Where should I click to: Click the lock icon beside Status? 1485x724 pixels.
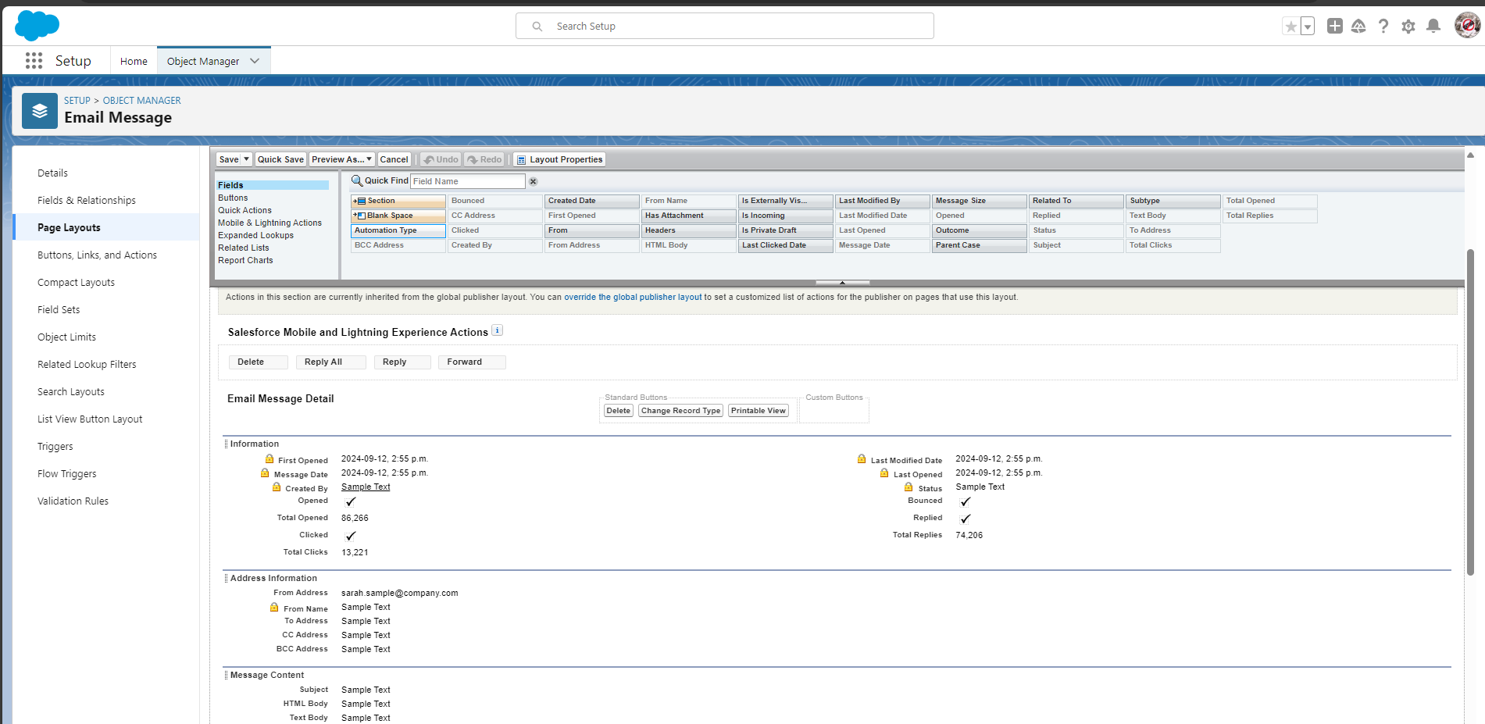pos(908,487)
